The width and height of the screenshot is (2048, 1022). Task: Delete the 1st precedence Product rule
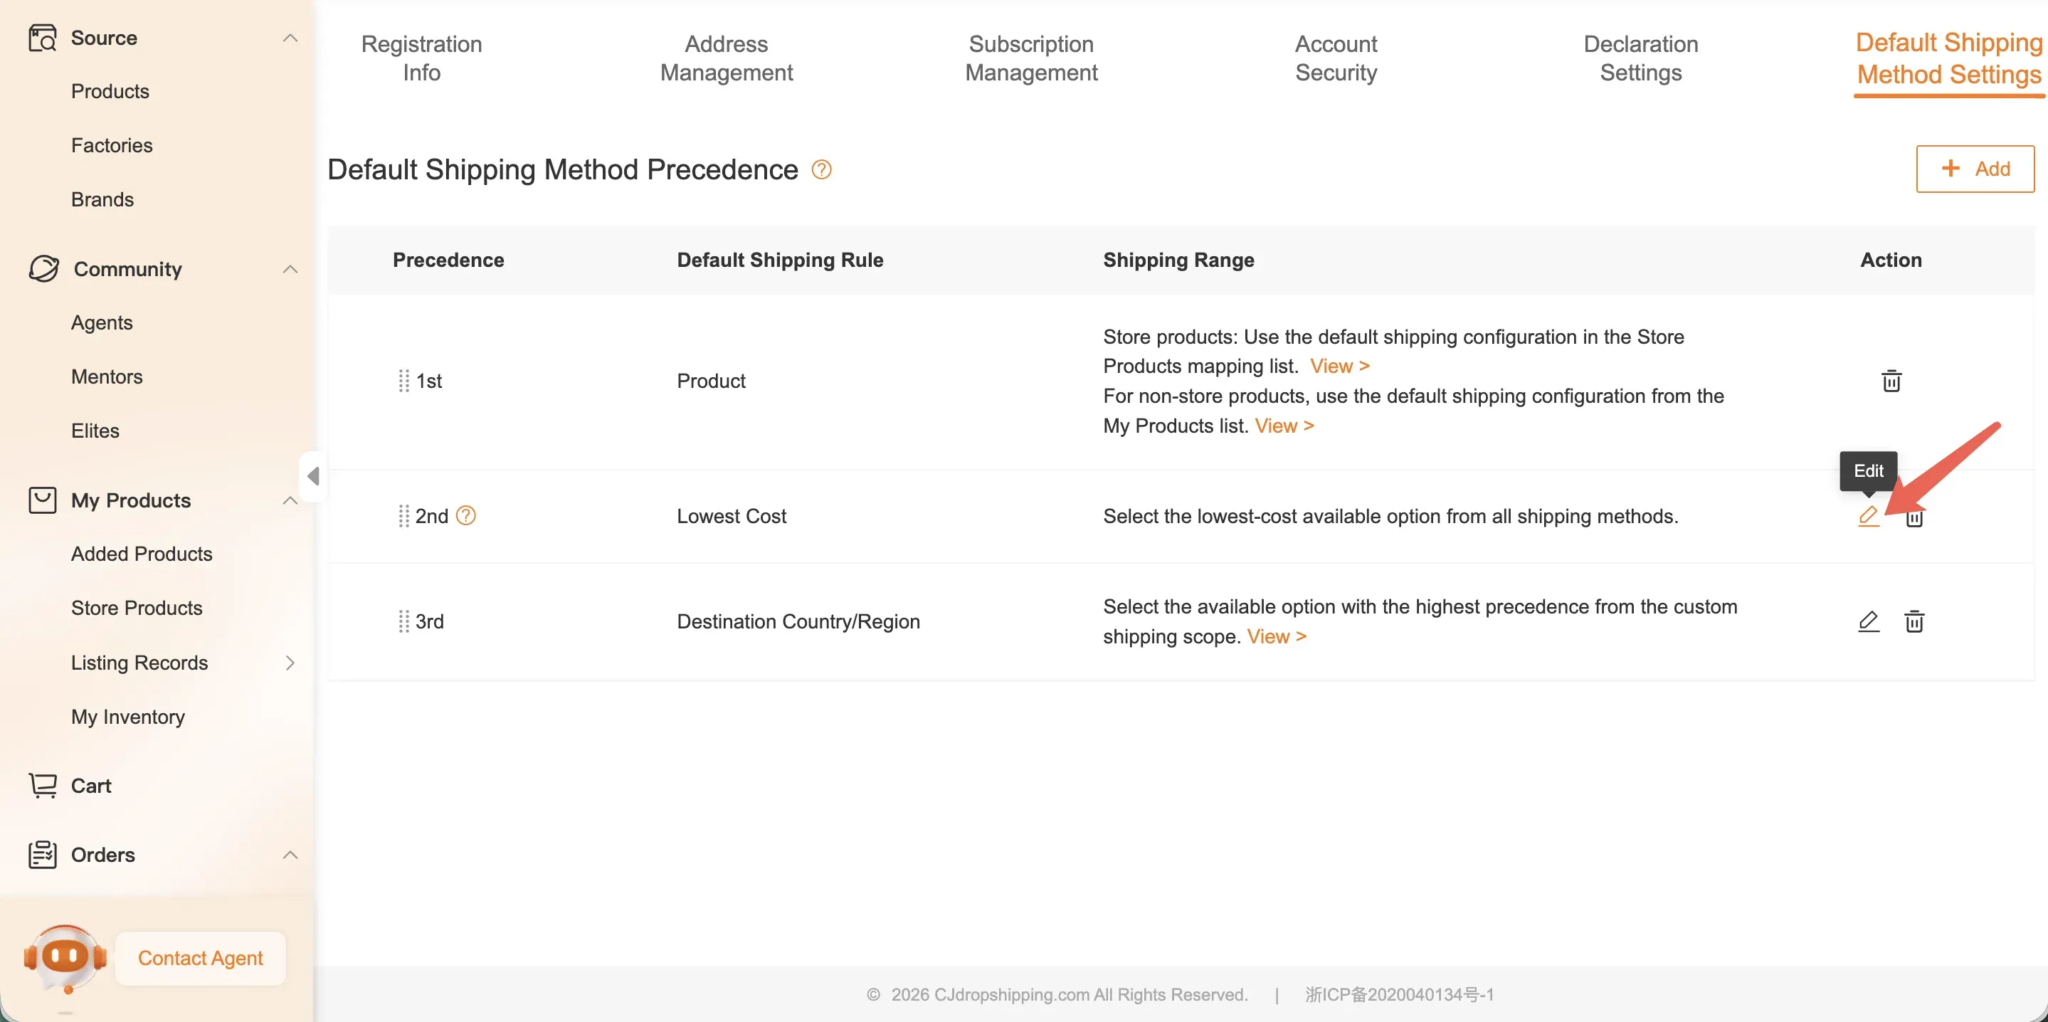pyautogui.click(x=1891, y=381)
